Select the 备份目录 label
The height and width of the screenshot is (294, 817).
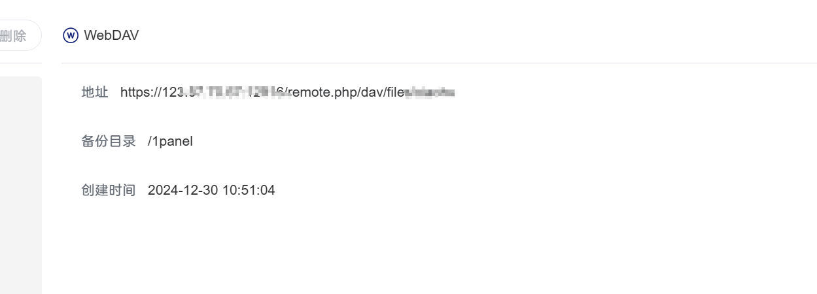[109, 141]
